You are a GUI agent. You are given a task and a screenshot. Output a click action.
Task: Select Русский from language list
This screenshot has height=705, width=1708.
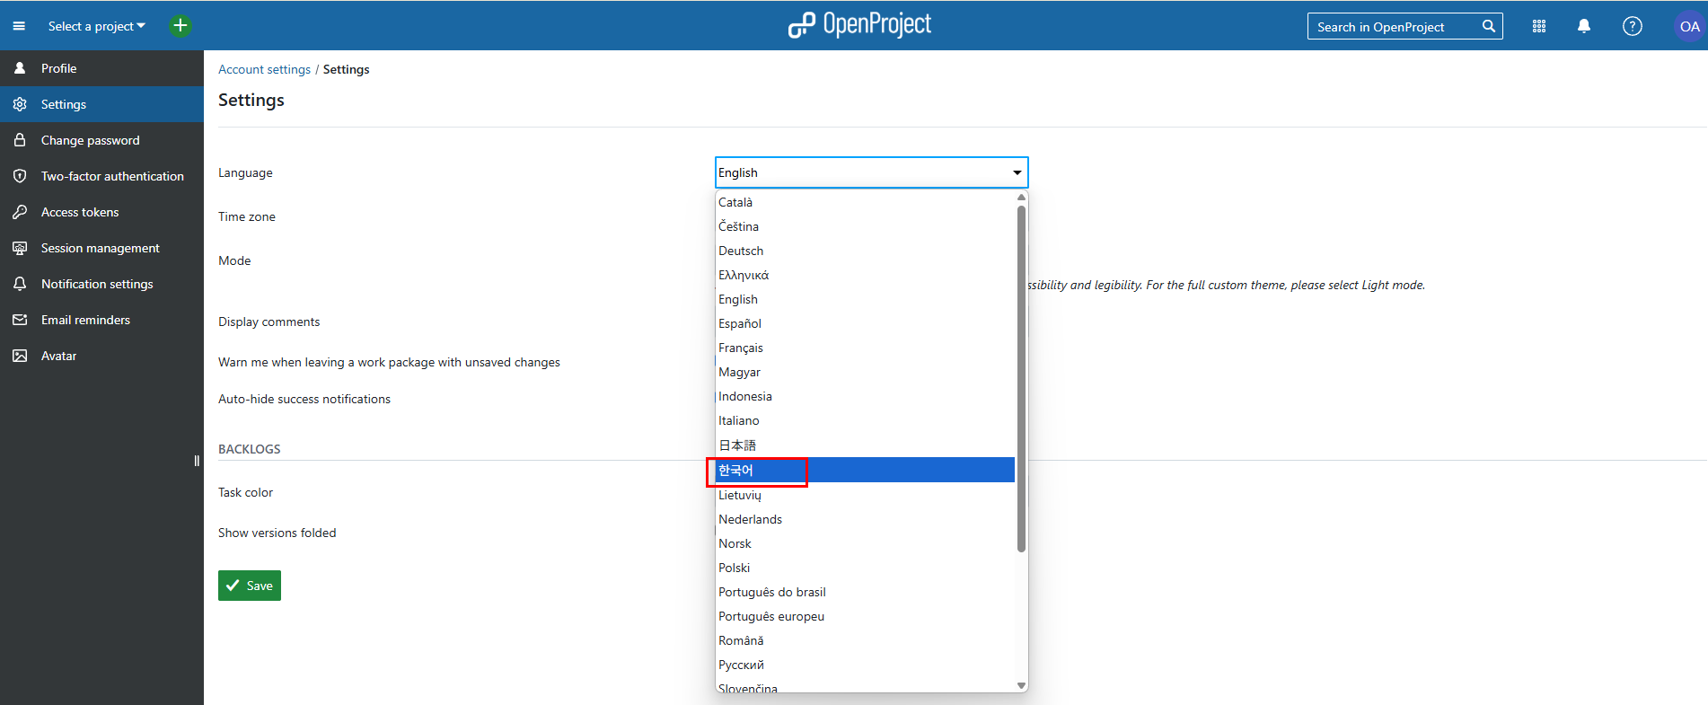click(866, 665)
